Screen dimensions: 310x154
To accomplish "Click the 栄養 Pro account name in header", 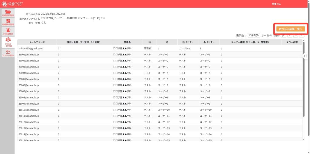I will point(276,4).
